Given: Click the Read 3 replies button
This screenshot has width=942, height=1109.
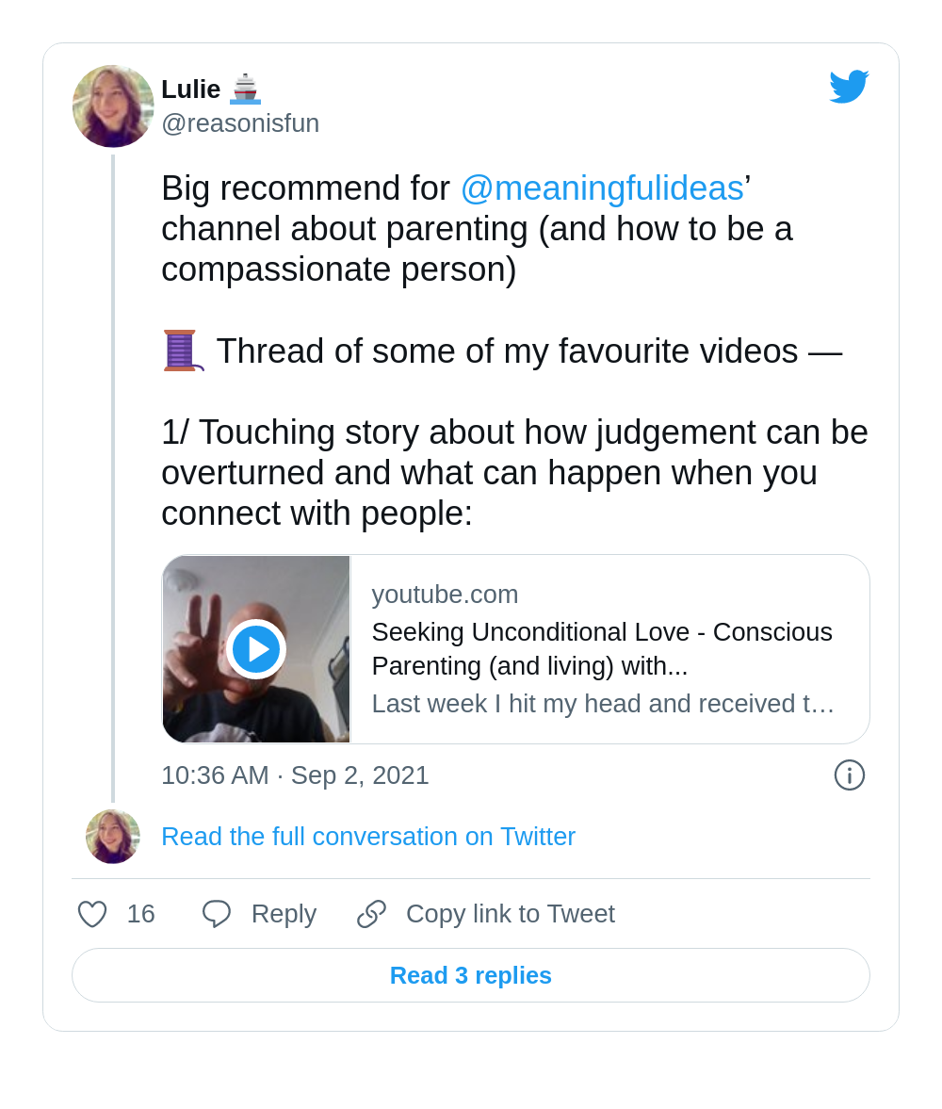Looking at the screenshot, I should tap(471, 975).
